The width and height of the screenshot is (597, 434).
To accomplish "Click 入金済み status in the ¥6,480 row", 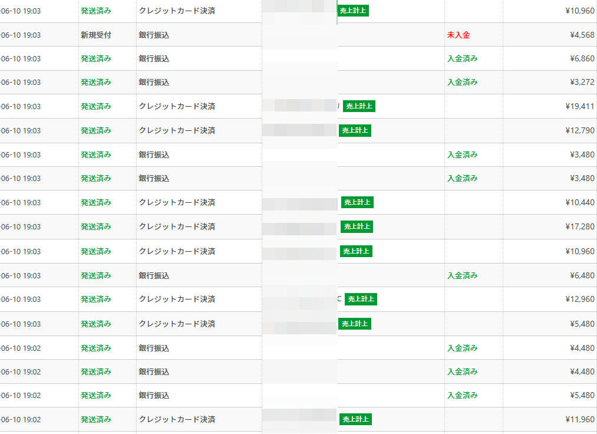I will click(462, 275).
